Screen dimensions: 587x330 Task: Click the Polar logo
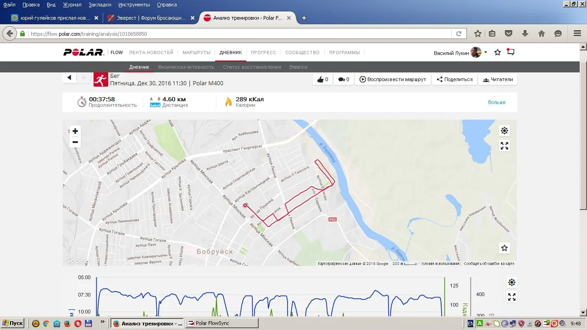tap(84, 52)
